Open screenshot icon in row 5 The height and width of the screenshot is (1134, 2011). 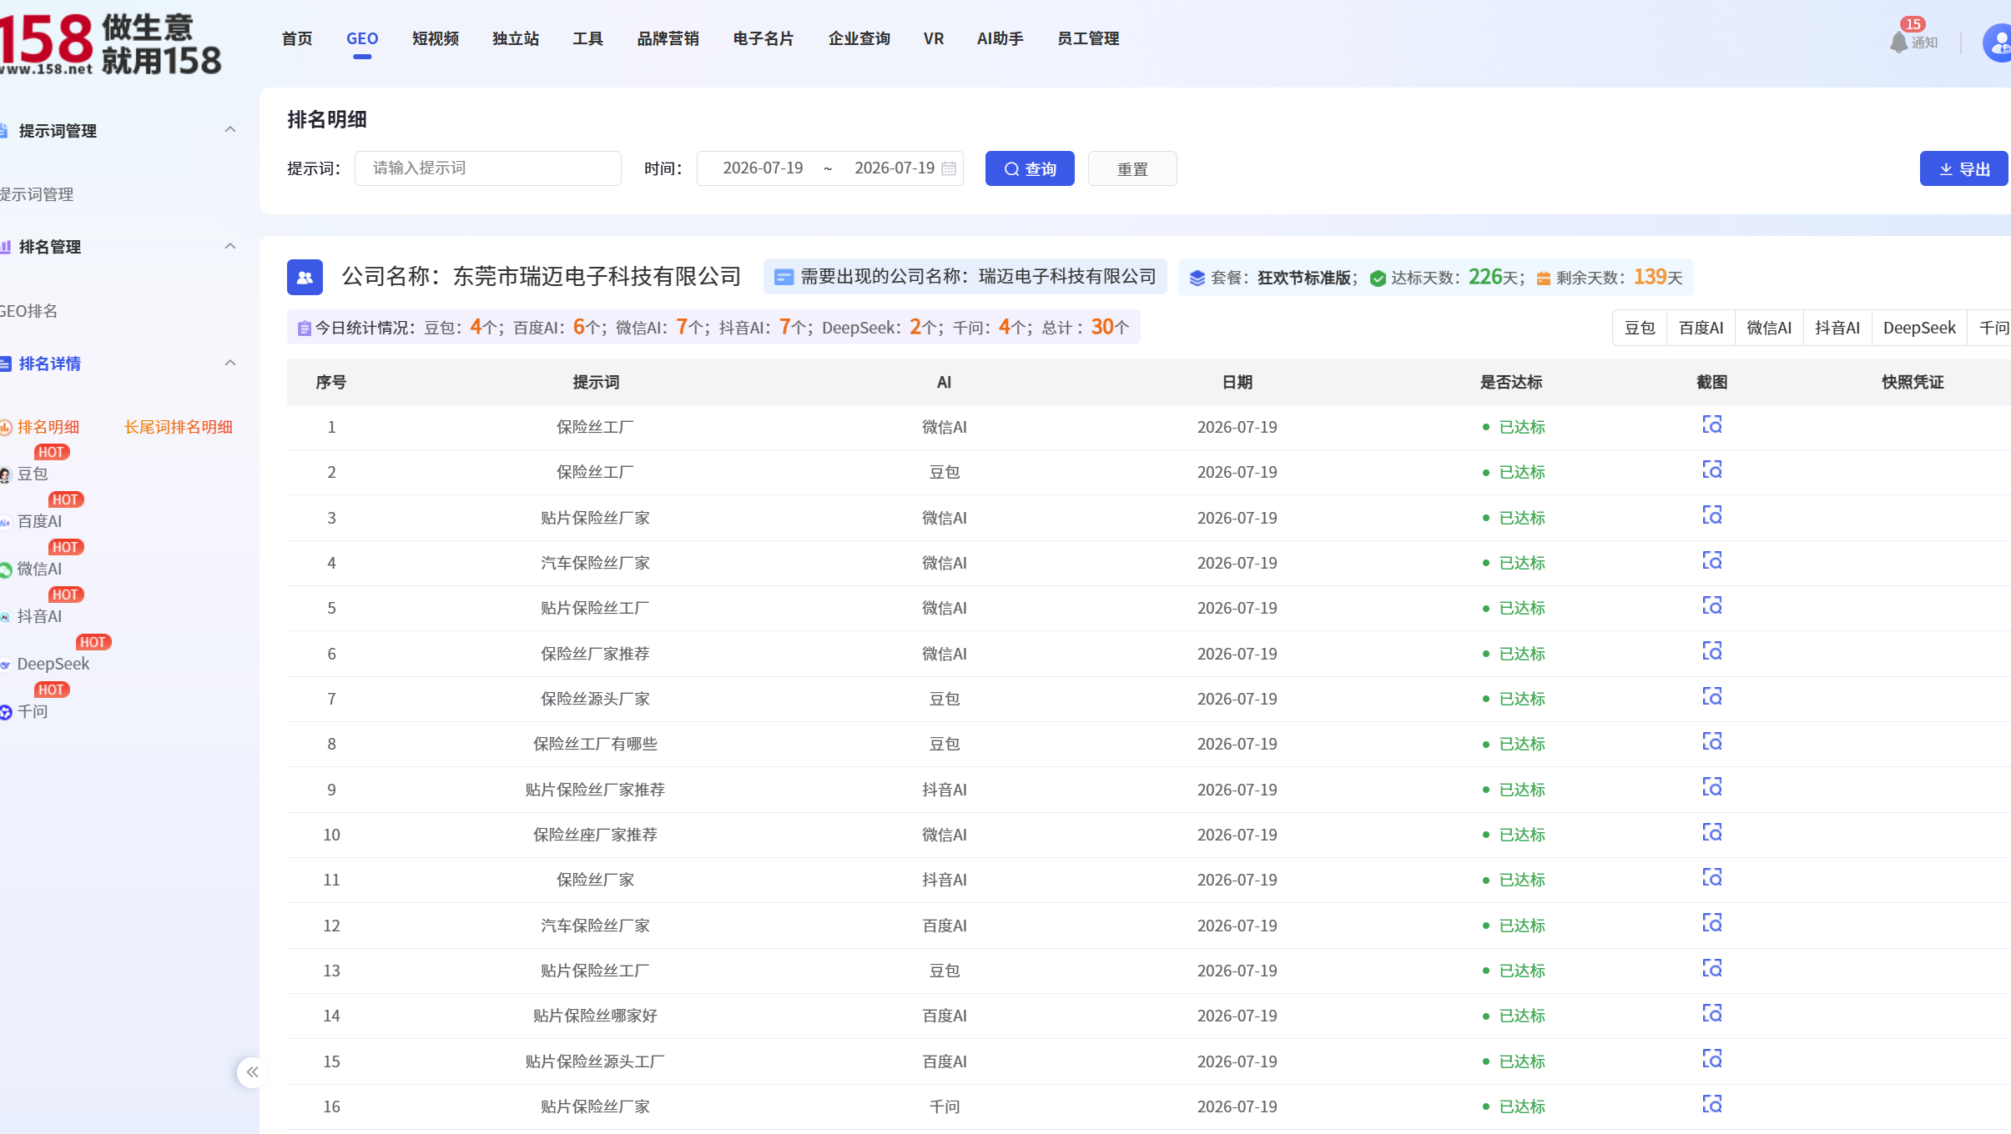click(x=1711, y=606)
